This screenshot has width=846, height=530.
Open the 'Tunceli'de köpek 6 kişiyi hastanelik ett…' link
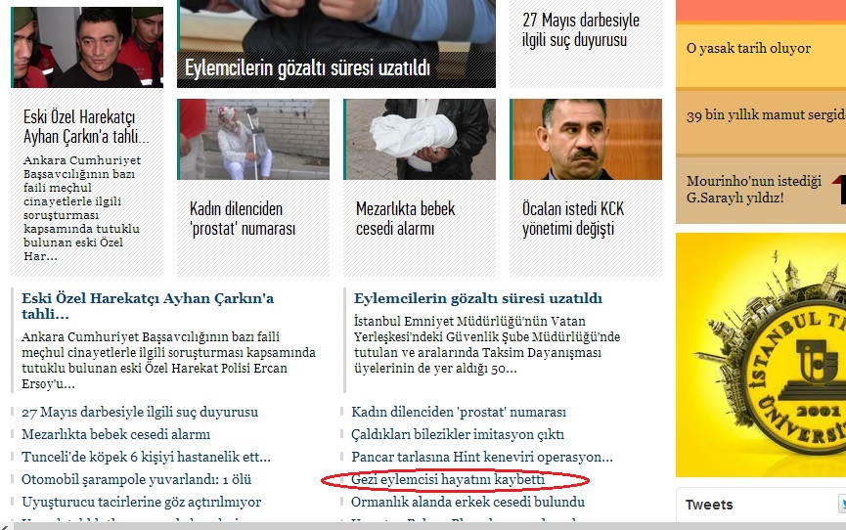point(146,457)
